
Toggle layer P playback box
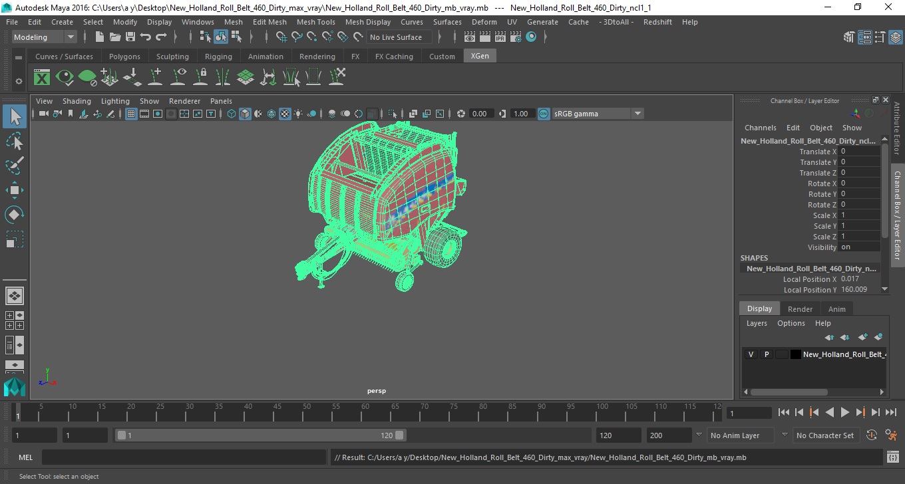(x=766, y=354)
